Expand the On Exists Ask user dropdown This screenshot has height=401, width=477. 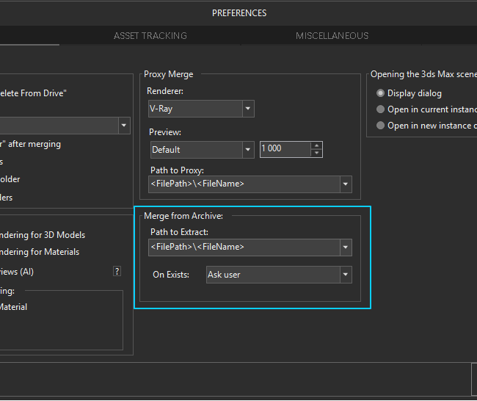click(346, 275)
